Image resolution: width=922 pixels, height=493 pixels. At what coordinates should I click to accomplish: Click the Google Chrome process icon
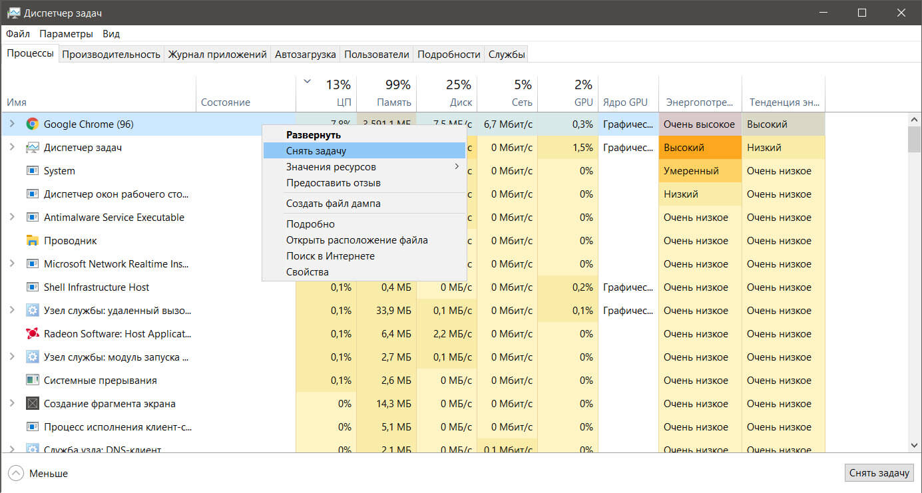tap(32, 124)
